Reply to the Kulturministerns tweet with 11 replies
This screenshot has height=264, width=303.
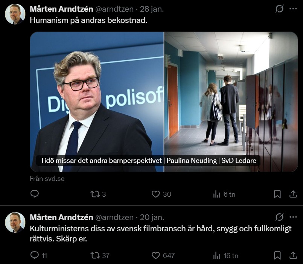point(35,255)
